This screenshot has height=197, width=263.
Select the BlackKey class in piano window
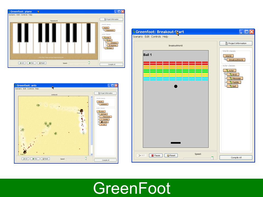(x=113, y=45)
